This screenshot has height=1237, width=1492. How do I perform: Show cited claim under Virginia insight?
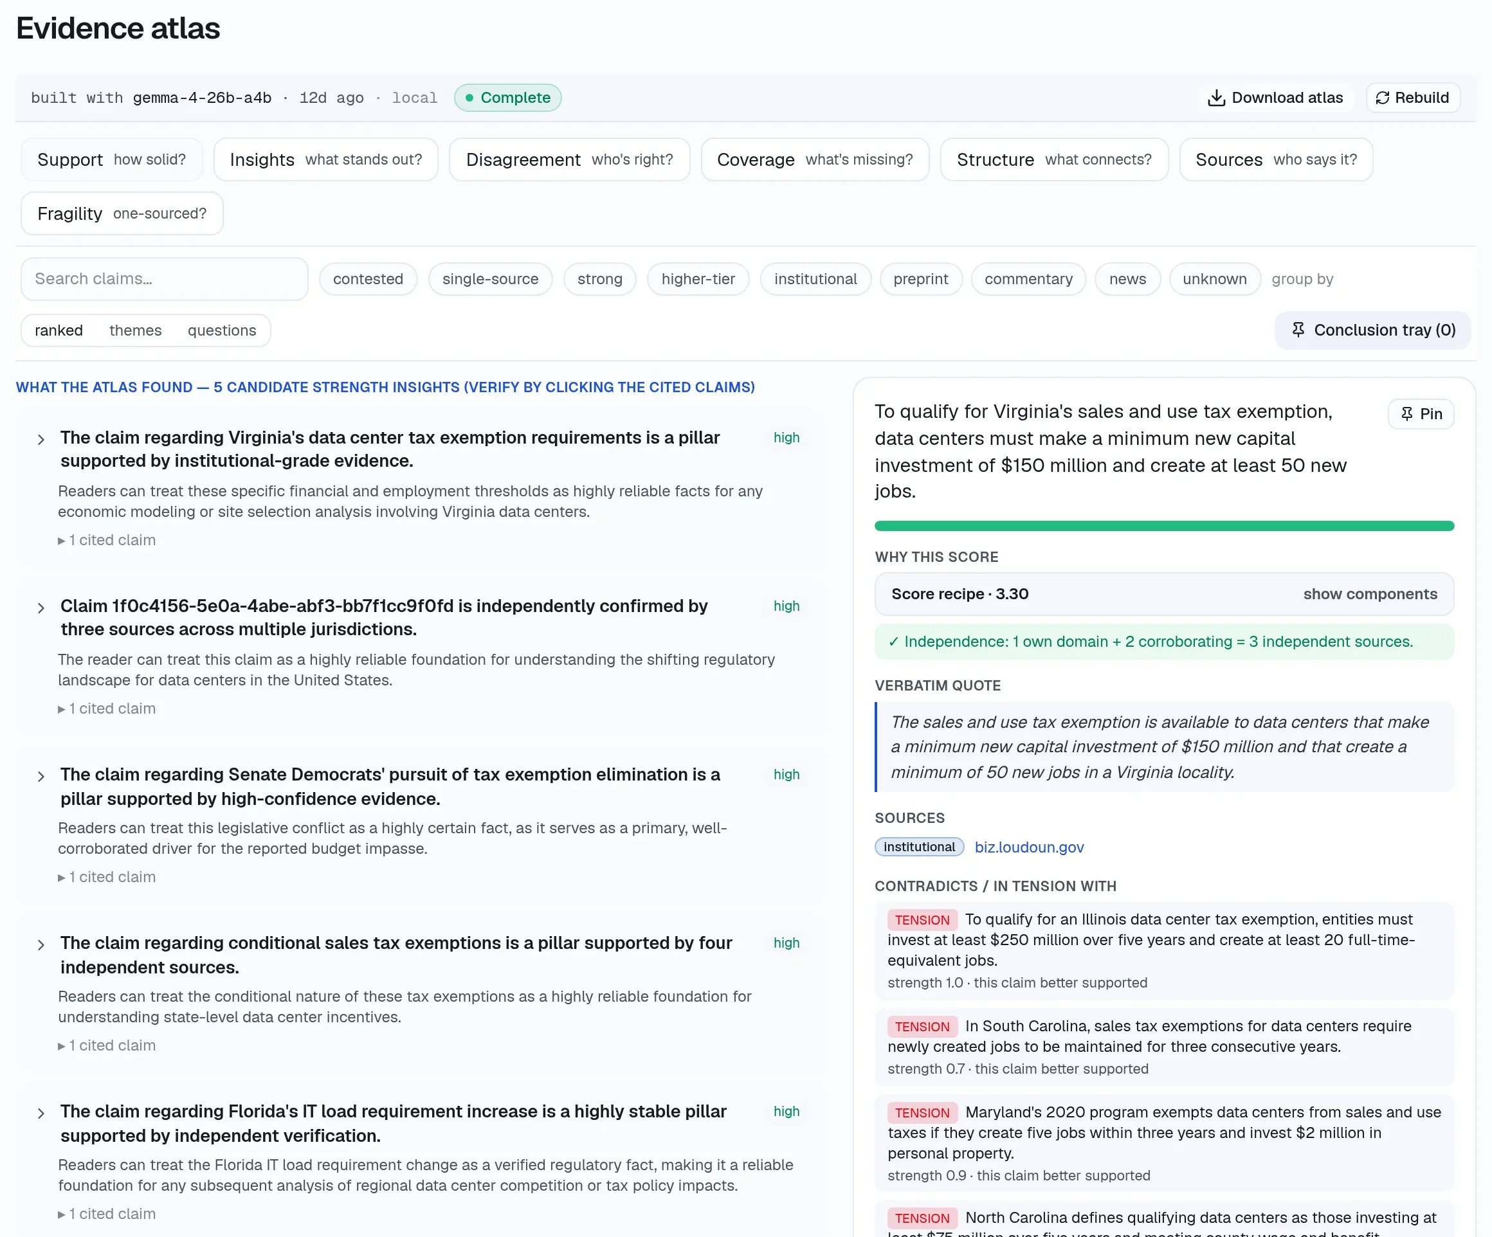[107, 541]
